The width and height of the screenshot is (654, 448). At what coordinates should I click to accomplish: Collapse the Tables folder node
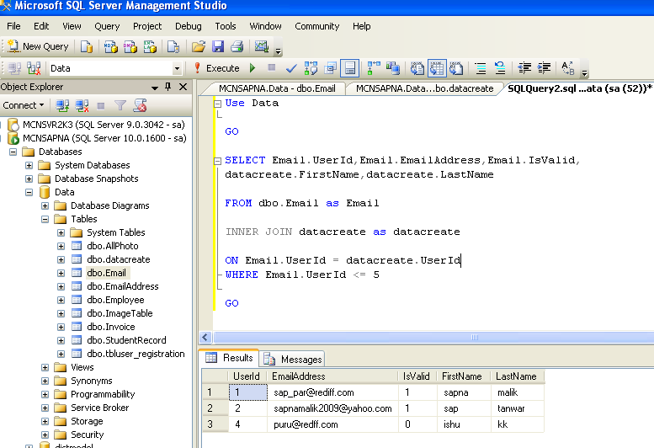click(45, 219)
